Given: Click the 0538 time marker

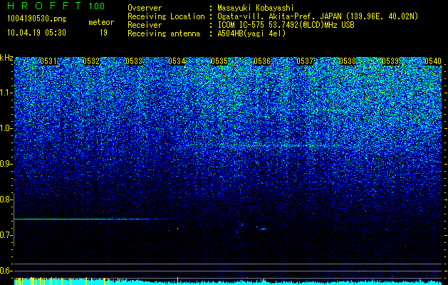Looking at the screenshot, I should (348, 61).
